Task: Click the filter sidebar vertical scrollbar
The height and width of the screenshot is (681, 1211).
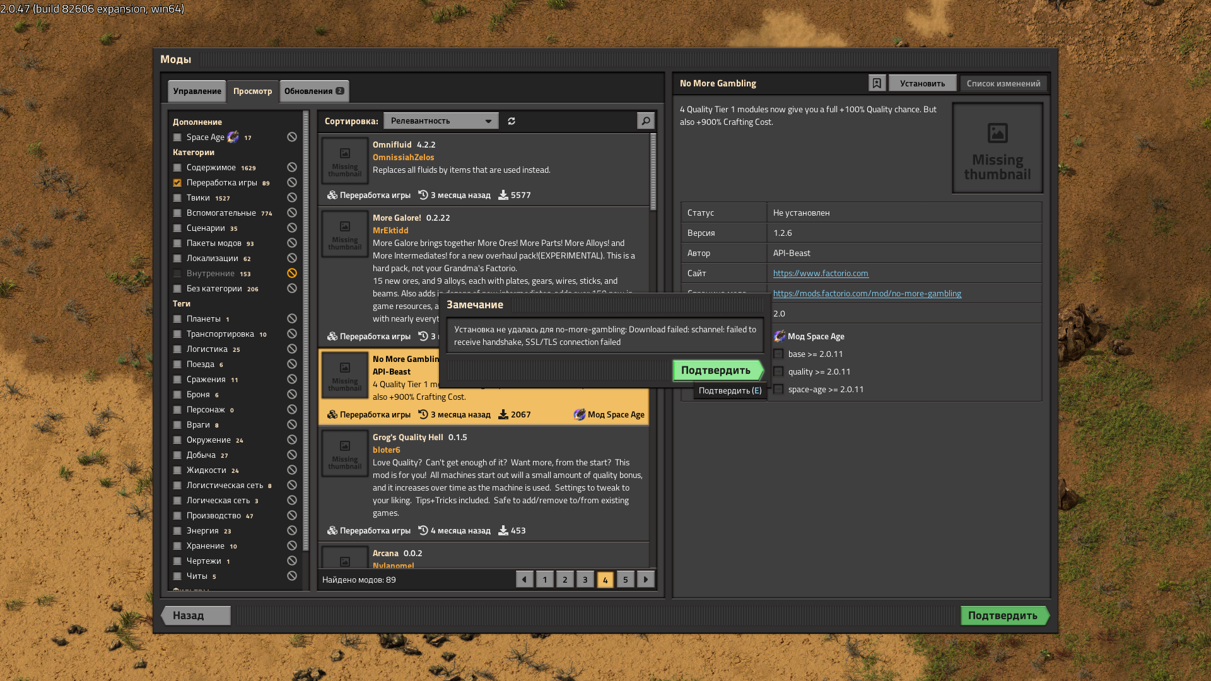Action: (x=306, y=328)
